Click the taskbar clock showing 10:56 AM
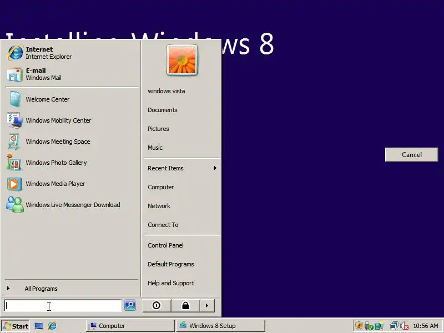The width and height of the screenshot is (444, 333). point(426,326)
